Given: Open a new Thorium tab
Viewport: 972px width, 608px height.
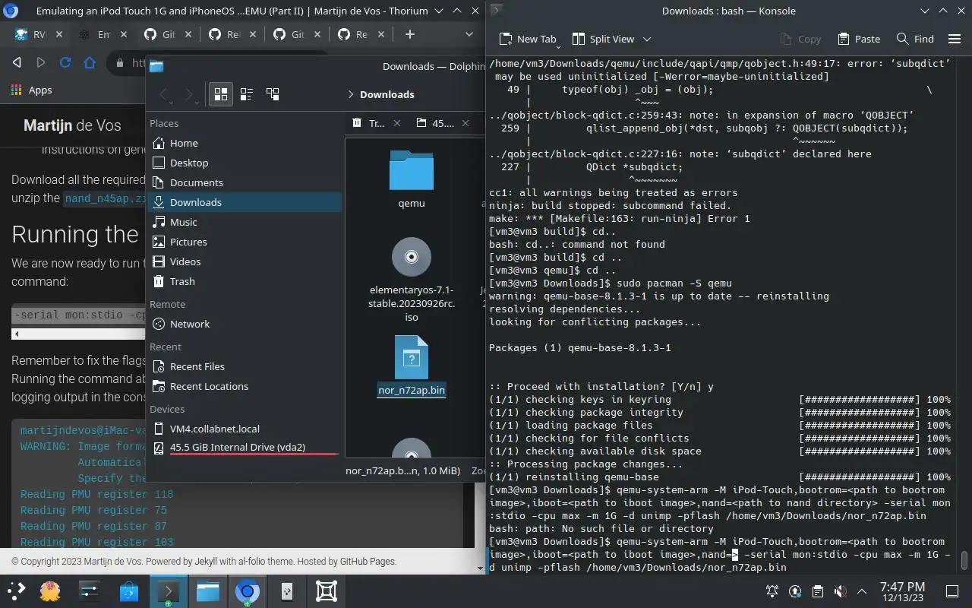Looking at the screenshot, I should click(x=410, y=34).
